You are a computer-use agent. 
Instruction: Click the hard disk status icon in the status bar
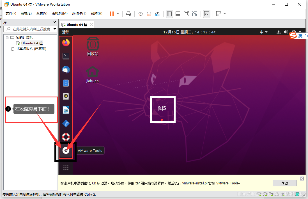coord(259,194)
